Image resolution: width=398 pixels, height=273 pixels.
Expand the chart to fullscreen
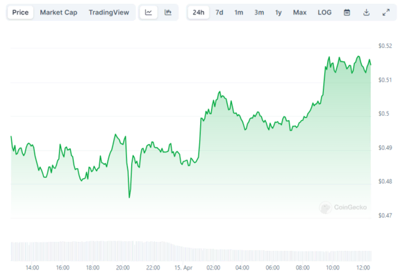(x=385, y=12)
